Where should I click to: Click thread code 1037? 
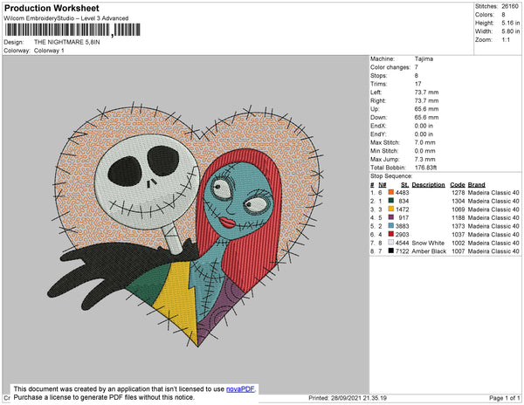point(458,235)
